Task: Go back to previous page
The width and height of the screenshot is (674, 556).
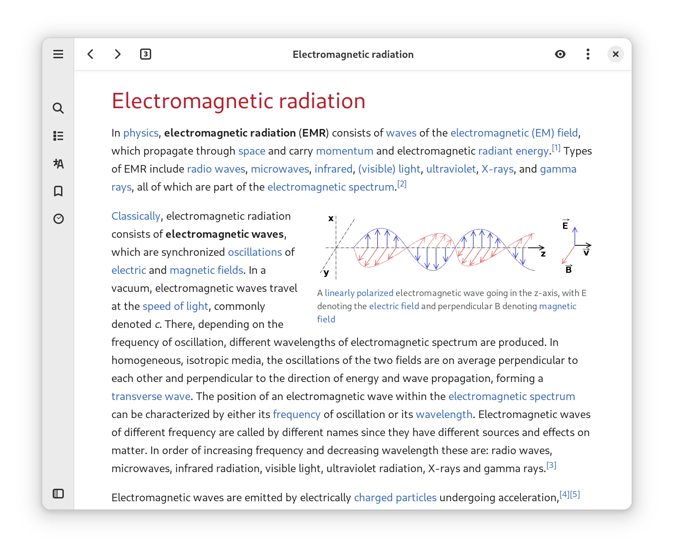Action: 90,54
